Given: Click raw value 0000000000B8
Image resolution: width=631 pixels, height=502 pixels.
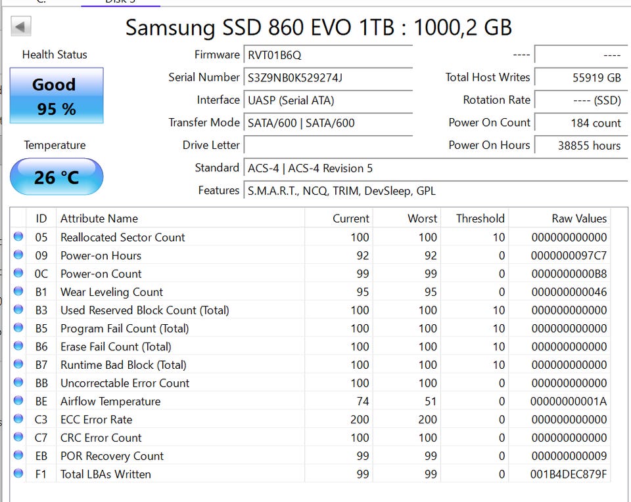Looking at the screenshot, I should 569,274.
